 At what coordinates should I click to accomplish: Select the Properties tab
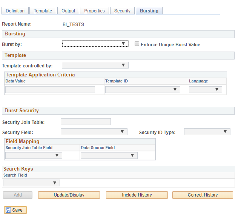(x=94, y=11)
